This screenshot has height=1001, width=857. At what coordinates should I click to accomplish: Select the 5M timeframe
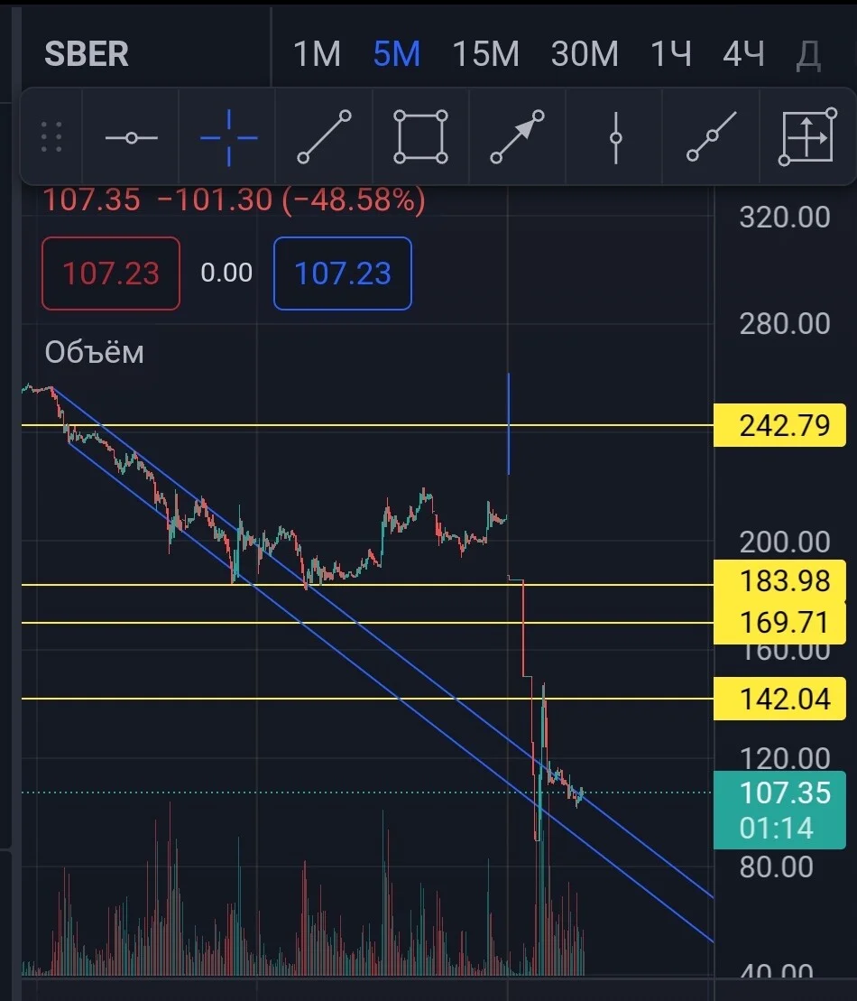point(397,53)
